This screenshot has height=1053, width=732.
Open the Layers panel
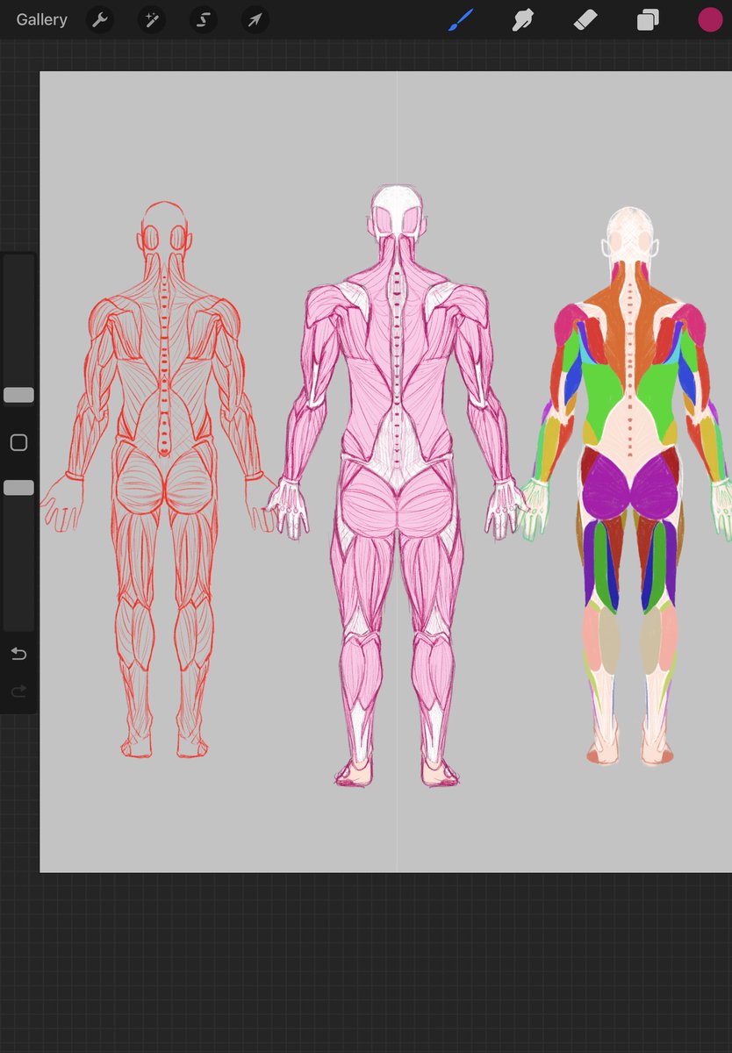point(648,19)
